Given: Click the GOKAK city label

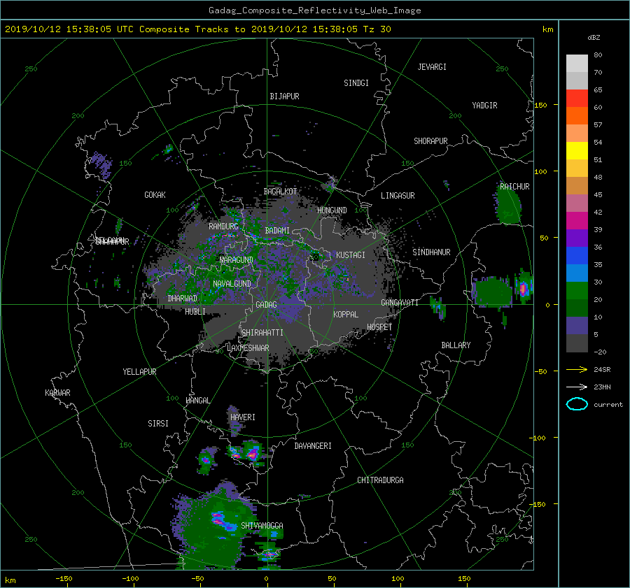Looking at the screenshot, I should coord(155,194).
